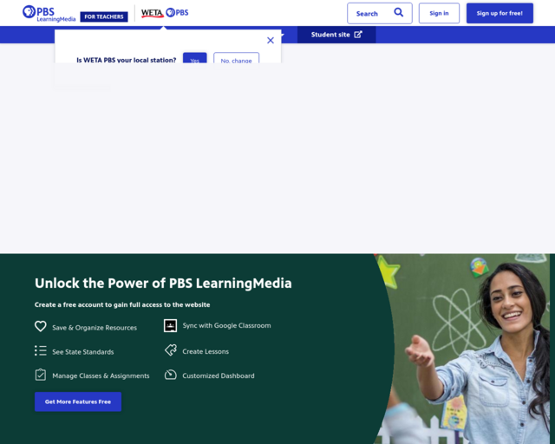
Task: Click the puzzle piece Create Lessons icon
Action: [171, 350]
